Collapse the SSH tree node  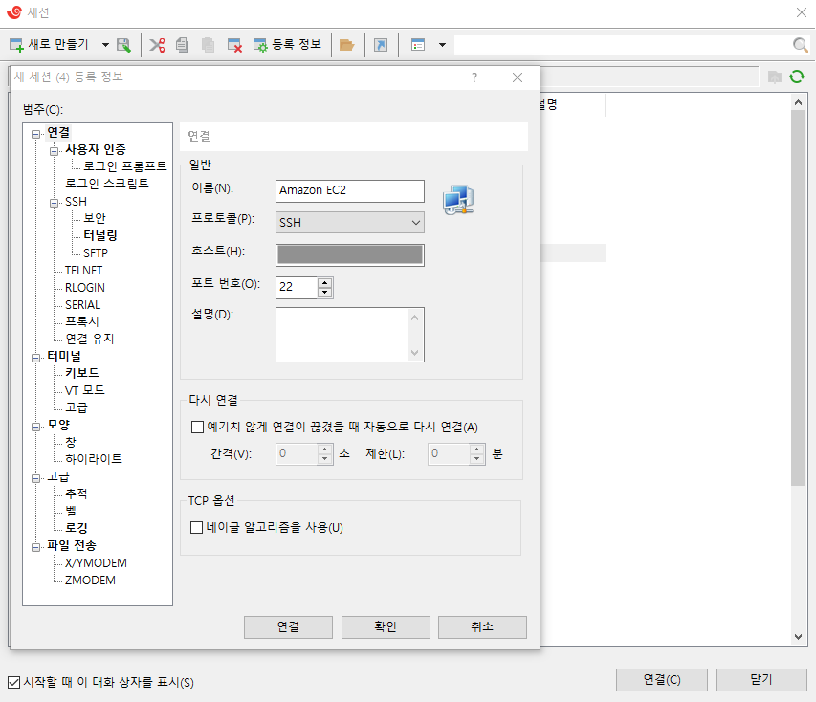click(54, 203)
